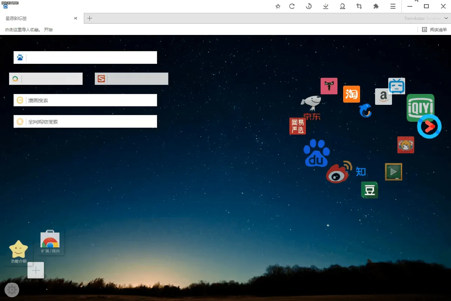Open the orange Taobao 淘 shortcut
451x301 pixels.
[351, 94]
